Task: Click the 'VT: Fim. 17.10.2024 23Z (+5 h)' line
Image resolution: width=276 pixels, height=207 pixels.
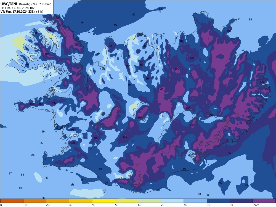Action: coord(22,12)
